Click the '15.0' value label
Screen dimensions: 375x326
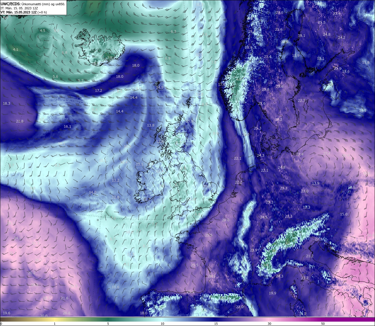point(344,214)
